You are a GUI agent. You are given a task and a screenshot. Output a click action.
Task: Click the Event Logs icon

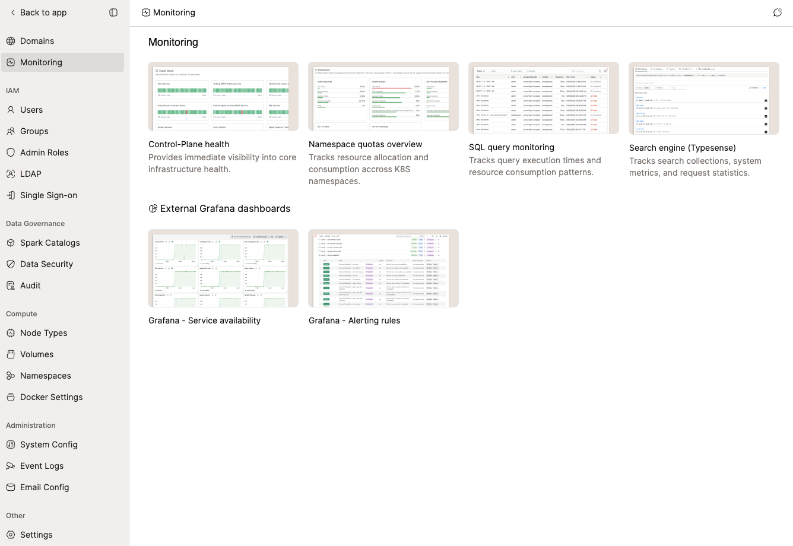[x=11, y=466]
